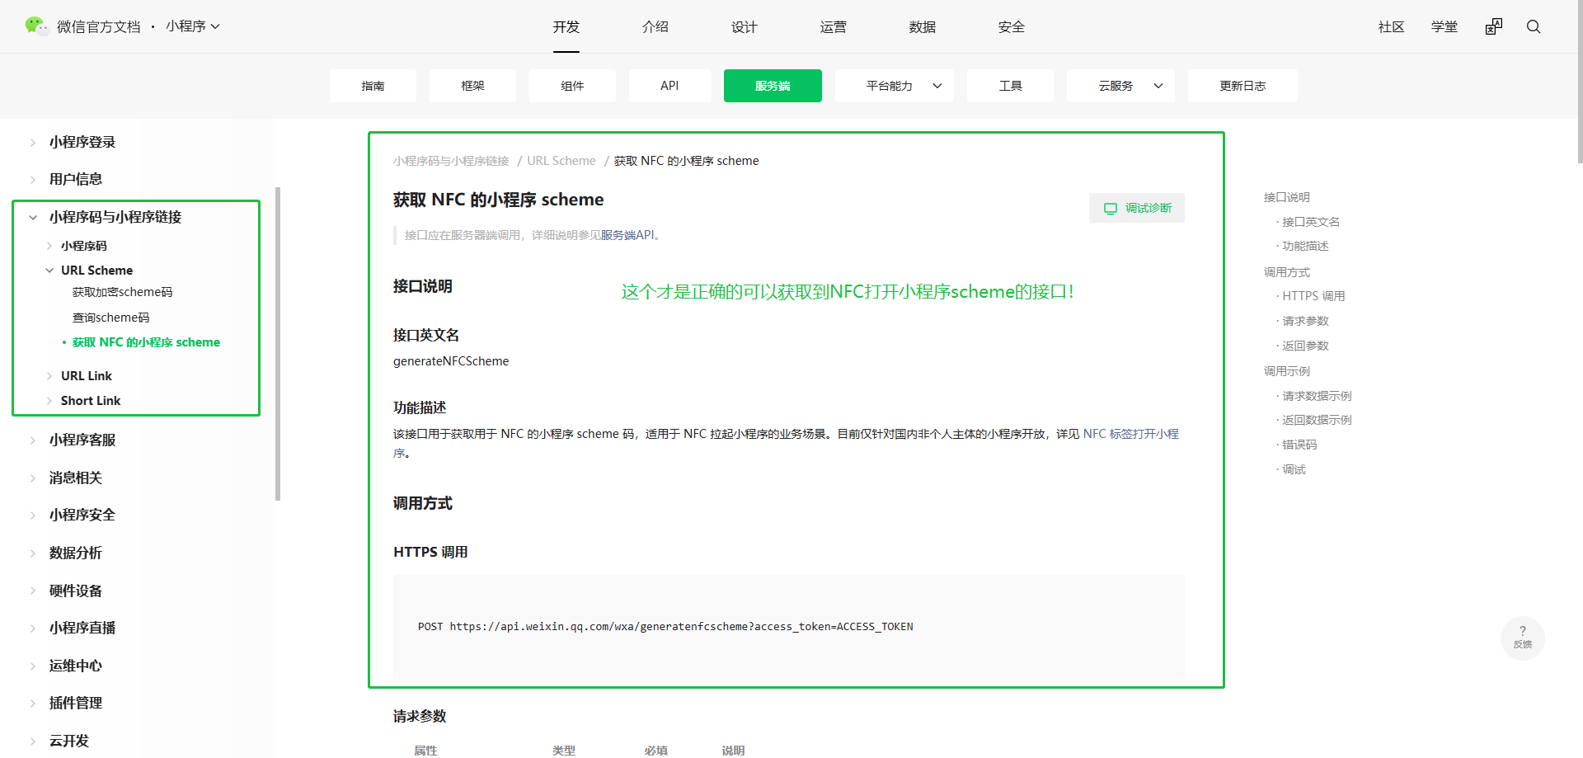
Task: Jump to 调试 in the outline
Action: tap(1294, 469)
